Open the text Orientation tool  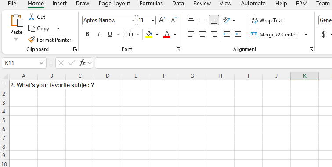[x=227, y=20]
